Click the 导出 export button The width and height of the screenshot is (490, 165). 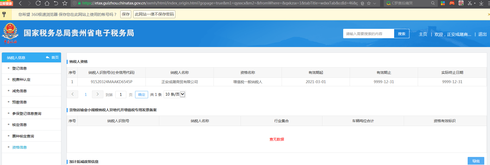click(476, 161)
